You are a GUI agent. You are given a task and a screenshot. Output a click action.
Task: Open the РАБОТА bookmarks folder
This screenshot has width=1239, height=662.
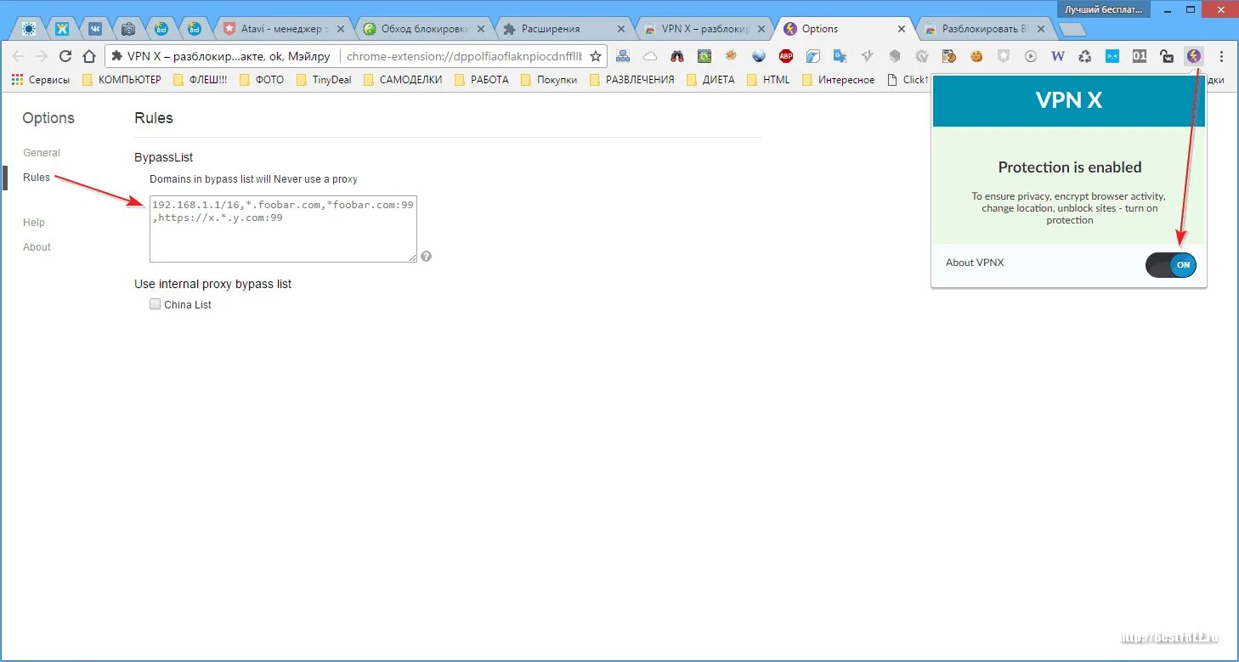click(x=482, y=80)
